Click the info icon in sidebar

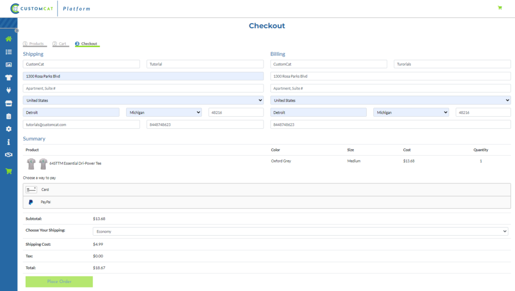tap(9, 142)
